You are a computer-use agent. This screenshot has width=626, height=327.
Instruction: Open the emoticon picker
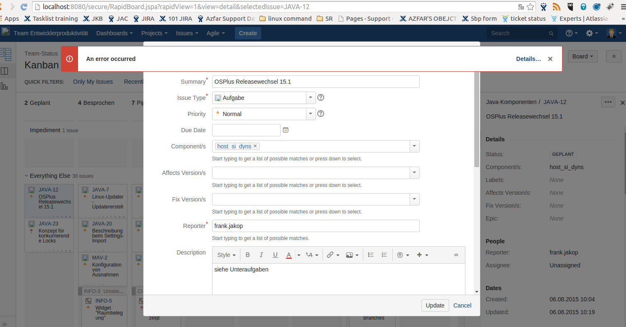pyautogui.click(x=403, y=255)
